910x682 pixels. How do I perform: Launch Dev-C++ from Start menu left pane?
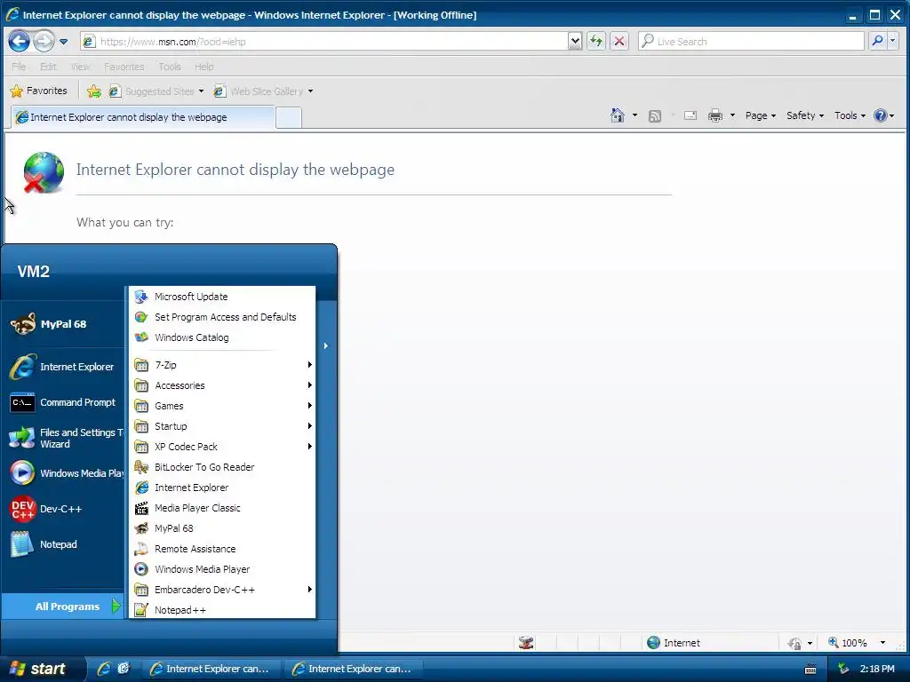pos(64,509)
